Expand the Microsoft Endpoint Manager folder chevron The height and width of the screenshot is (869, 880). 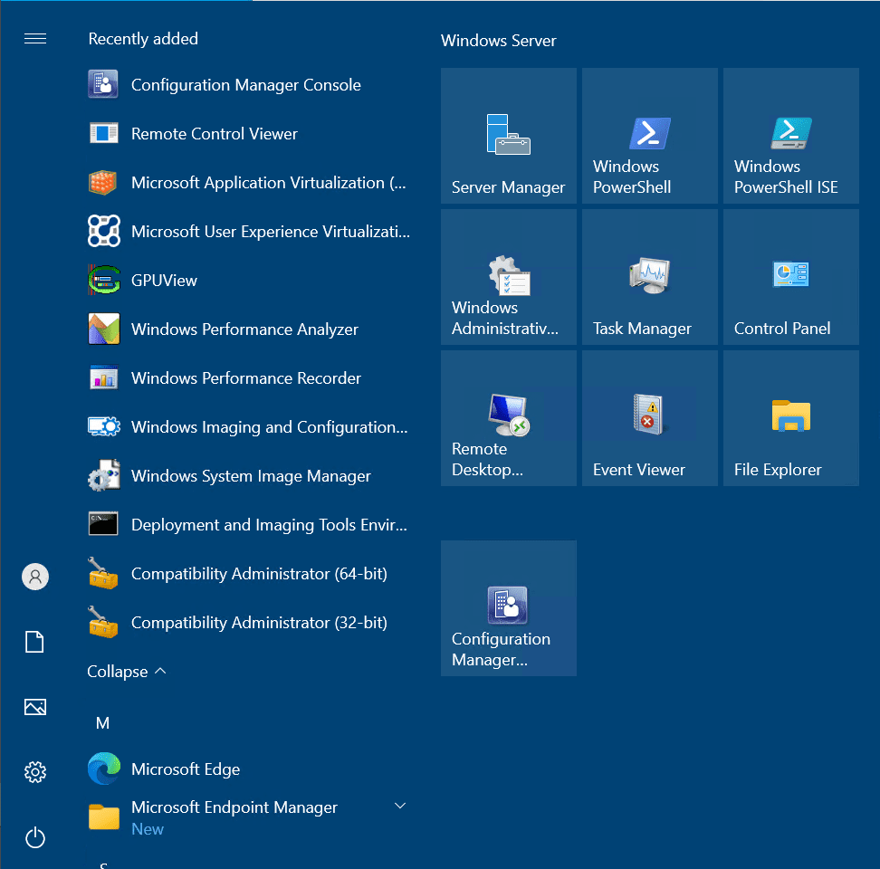pyautogui.click(x=400, y=807)
